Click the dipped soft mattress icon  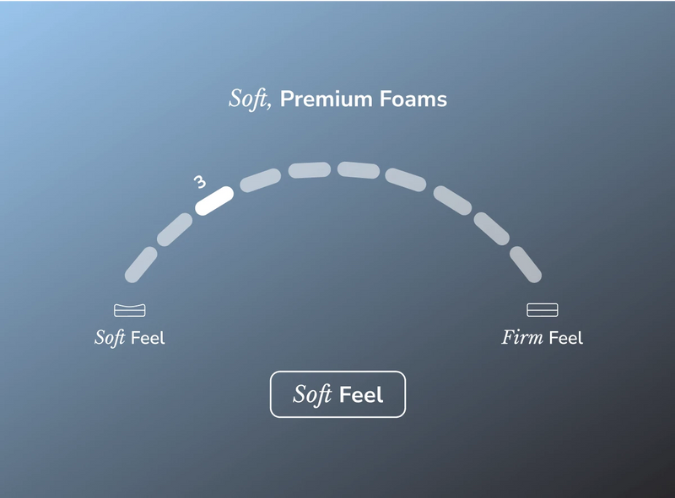(x=130, y=310)
